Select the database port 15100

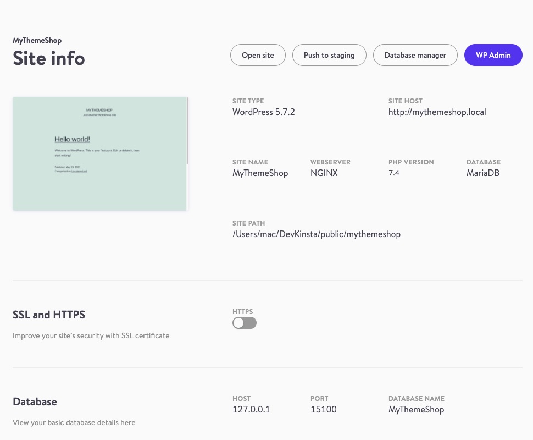coord(323,409)
